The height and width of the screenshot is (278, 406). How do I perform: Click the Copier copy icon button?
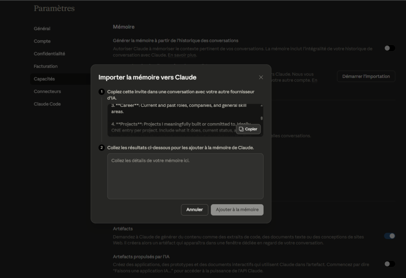click(x=248, y=129)
